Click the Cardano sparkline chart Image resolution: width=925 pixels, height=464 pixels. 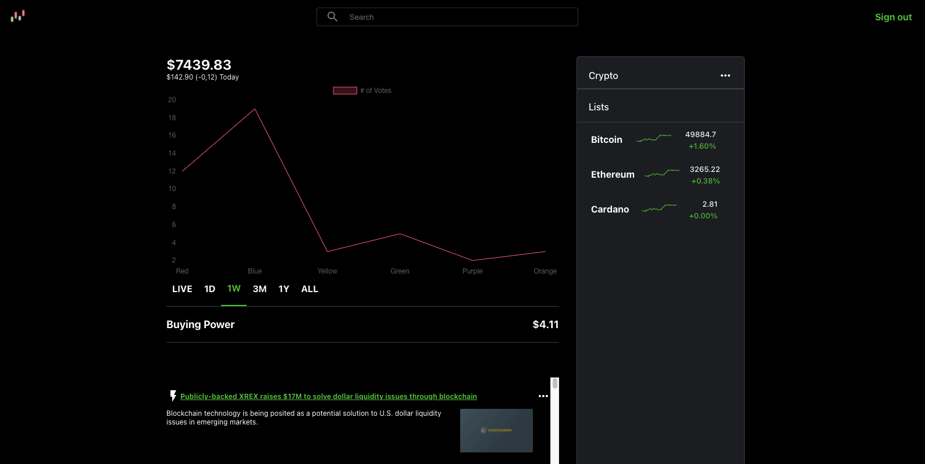point(659,207)
